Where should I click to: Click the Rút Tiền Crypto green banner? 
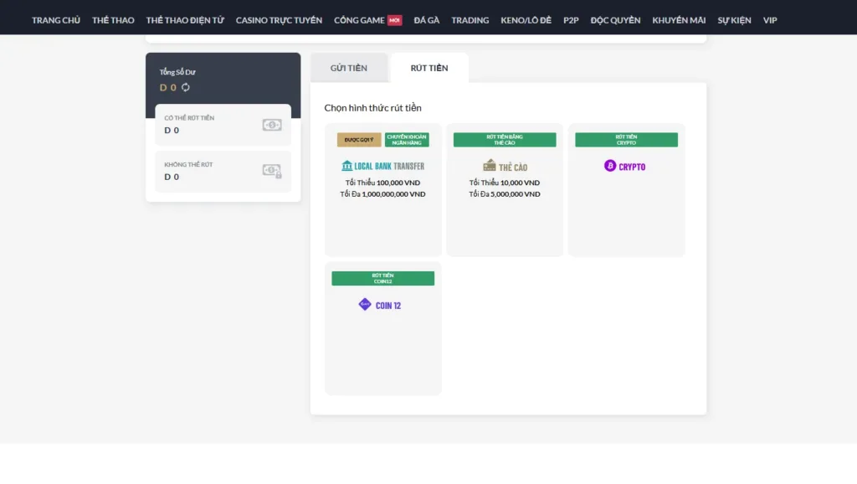626,140
